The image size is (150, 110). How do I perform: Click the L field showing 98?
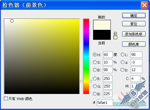click(137, 55)
